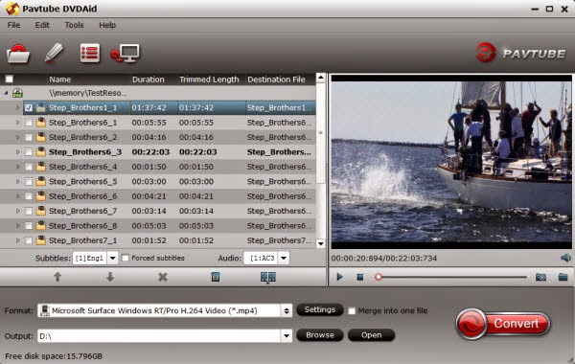Check Merge into one file
Screen dimensions: 575x364
coord(352,311)
